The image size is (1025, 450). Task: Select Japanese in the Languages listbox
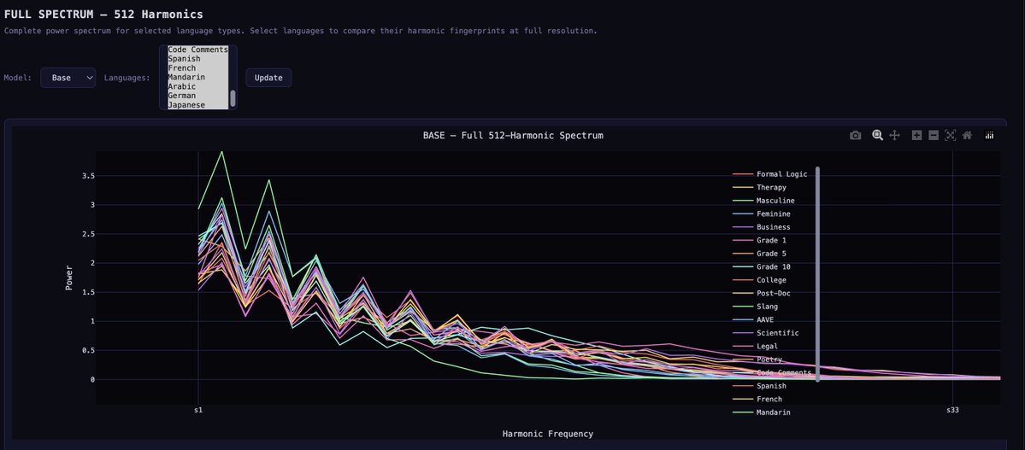197,104
